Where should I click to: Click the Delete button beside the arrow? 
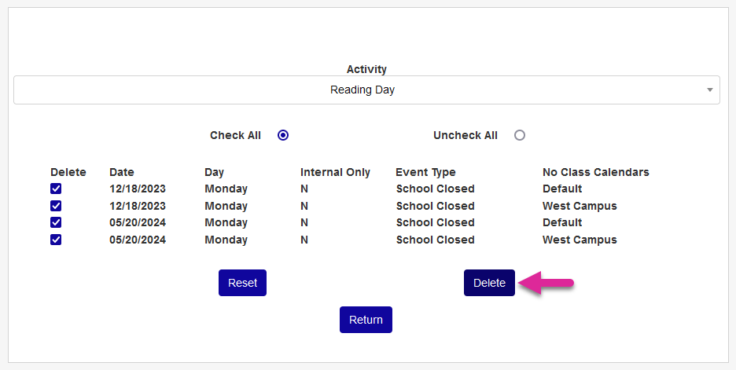tap(489, 283)
